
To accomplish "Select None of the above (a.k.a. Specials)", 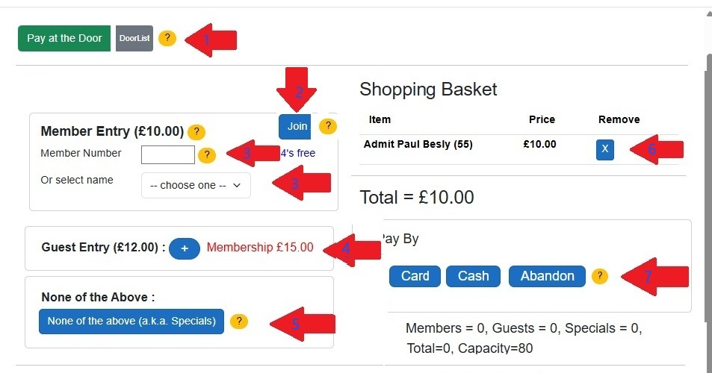I will 131,322.
